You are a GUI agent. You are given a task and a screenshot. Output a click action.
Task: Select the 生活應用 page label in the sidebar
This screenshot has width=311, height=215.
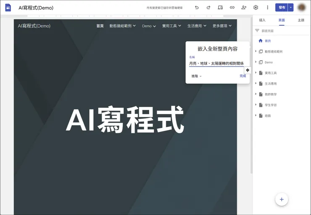[271, 84]
